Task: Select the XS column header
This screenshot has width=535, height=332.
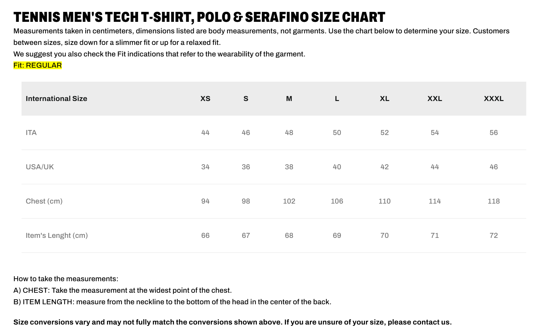Action: coord(205,99)
